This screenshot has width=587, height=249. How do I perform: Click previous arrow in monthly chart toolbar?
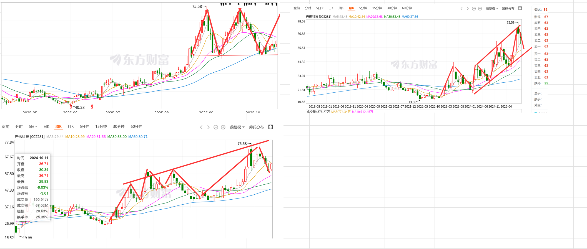click(461, 9)
